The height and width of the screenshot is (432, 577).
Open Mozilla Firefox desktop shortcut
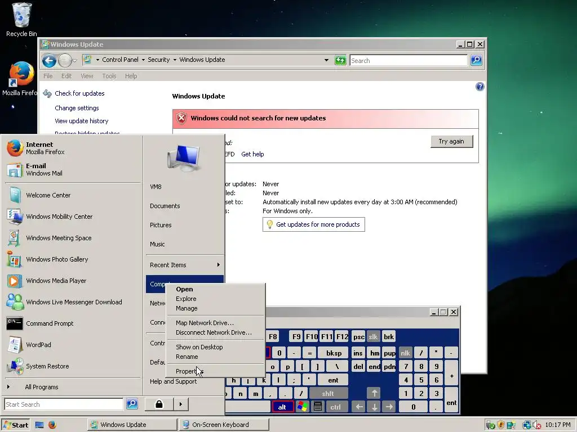tap(20, 79)
